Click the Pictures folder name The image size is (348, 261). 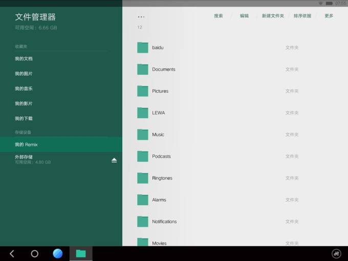[160, 91]
